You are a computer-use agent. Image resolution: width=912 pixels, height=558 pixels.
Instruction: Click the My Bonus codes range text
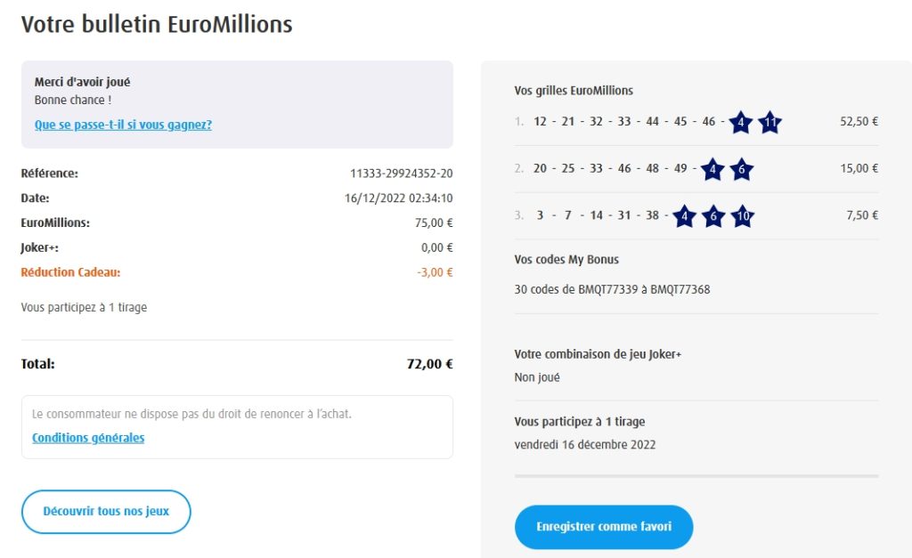tap(612, 289)
